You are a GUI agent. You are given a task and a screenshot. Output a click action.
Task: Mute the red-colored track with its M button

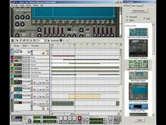[24, 57]
